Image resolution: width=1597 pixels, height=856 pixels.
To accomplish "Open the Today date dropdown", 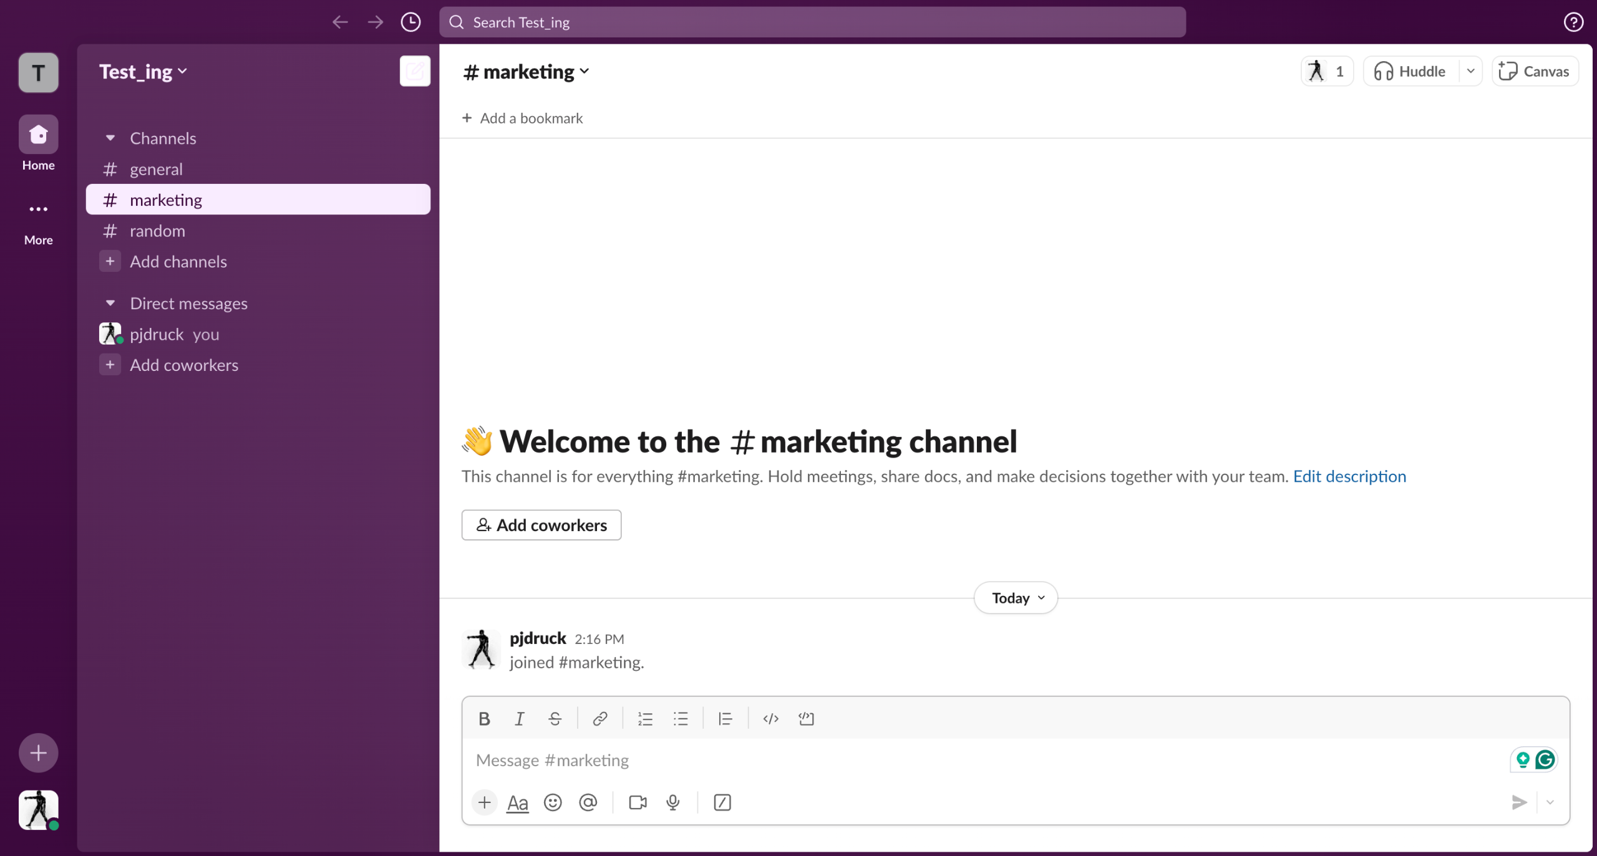I will [x=1016, y=598].
